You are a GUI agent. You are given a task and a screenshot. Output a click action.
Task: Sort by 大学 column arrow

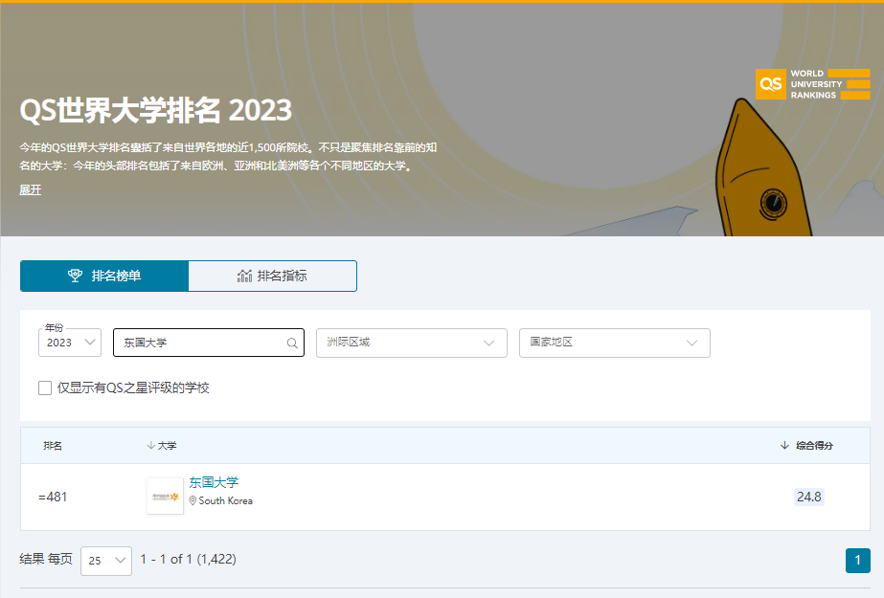point(150,446)
